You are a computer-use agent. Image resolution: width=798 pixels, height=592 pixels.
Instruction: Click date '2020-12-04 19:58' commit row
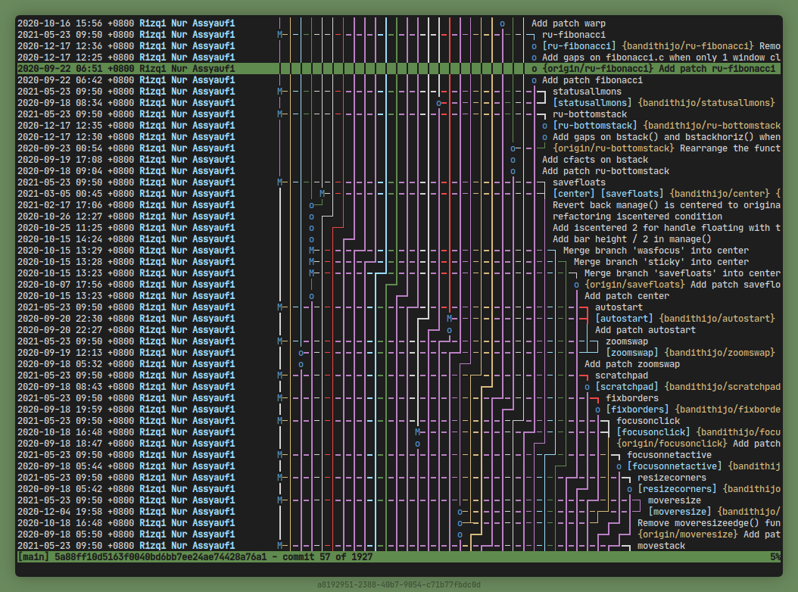[x=61, y=512]
